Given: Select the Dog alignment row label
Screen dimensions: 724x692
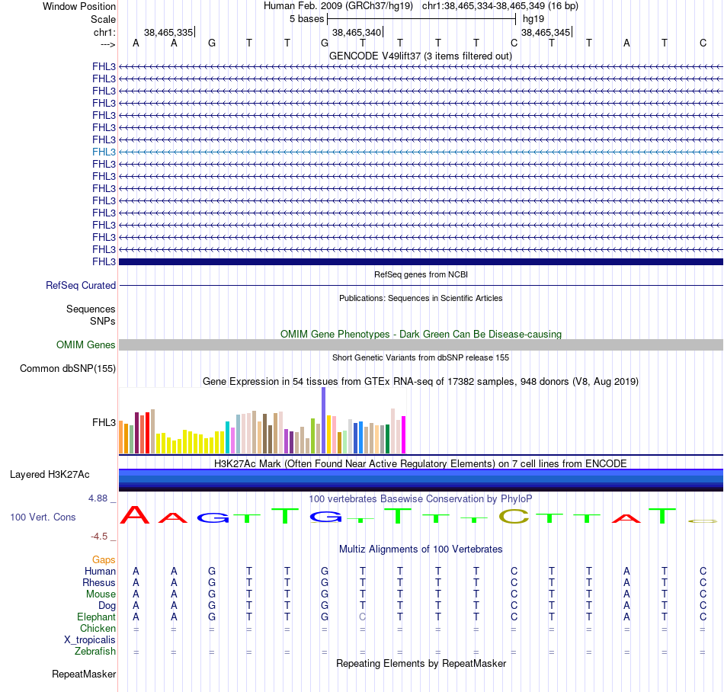Looking at the screenshot, I should pyautogui.click(x=107, y=605).
